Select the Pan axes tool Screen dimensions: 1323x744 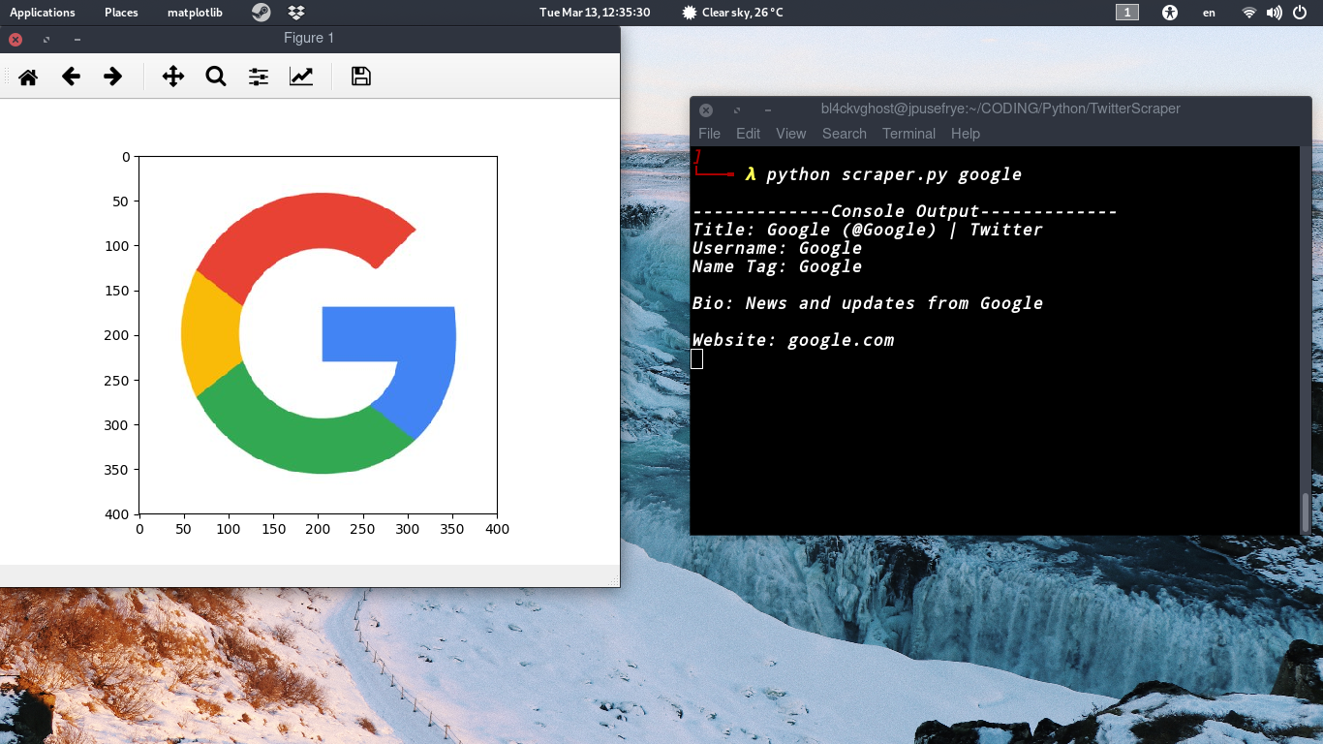tap(173, 77)
